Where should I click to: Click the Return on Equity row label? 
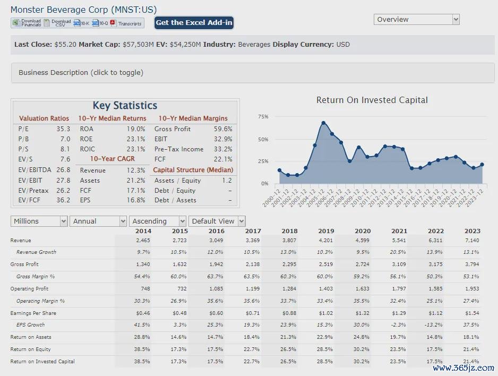click(x=30, y=349)
